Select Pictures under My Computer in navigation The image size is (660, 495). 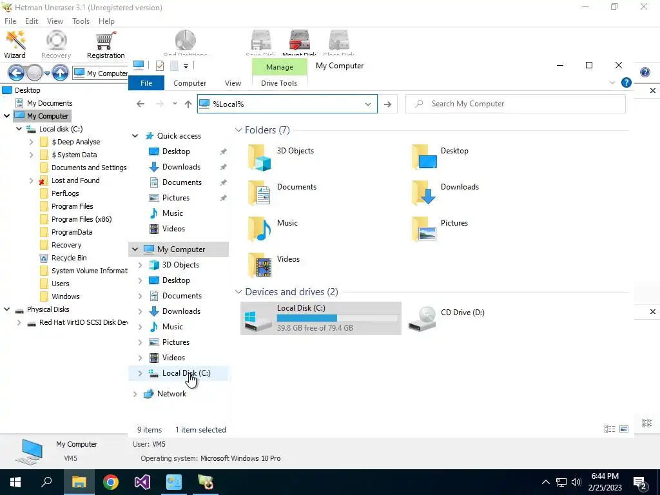coord(175,342)
